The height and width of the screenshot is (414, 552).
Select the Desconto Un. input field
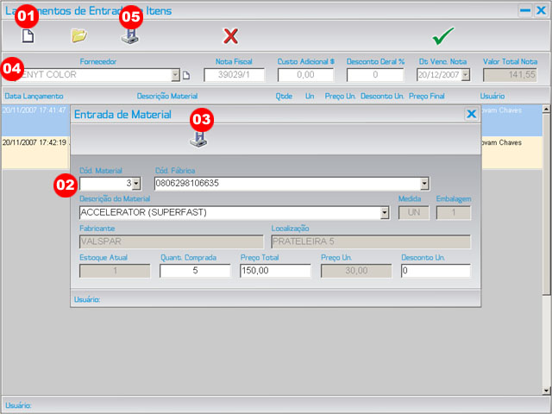tap(436, 271)
